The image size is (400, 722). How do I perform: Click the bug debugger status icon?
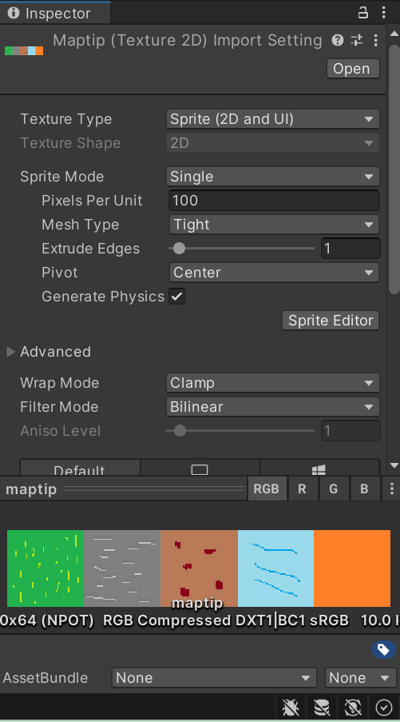point(291,708)
